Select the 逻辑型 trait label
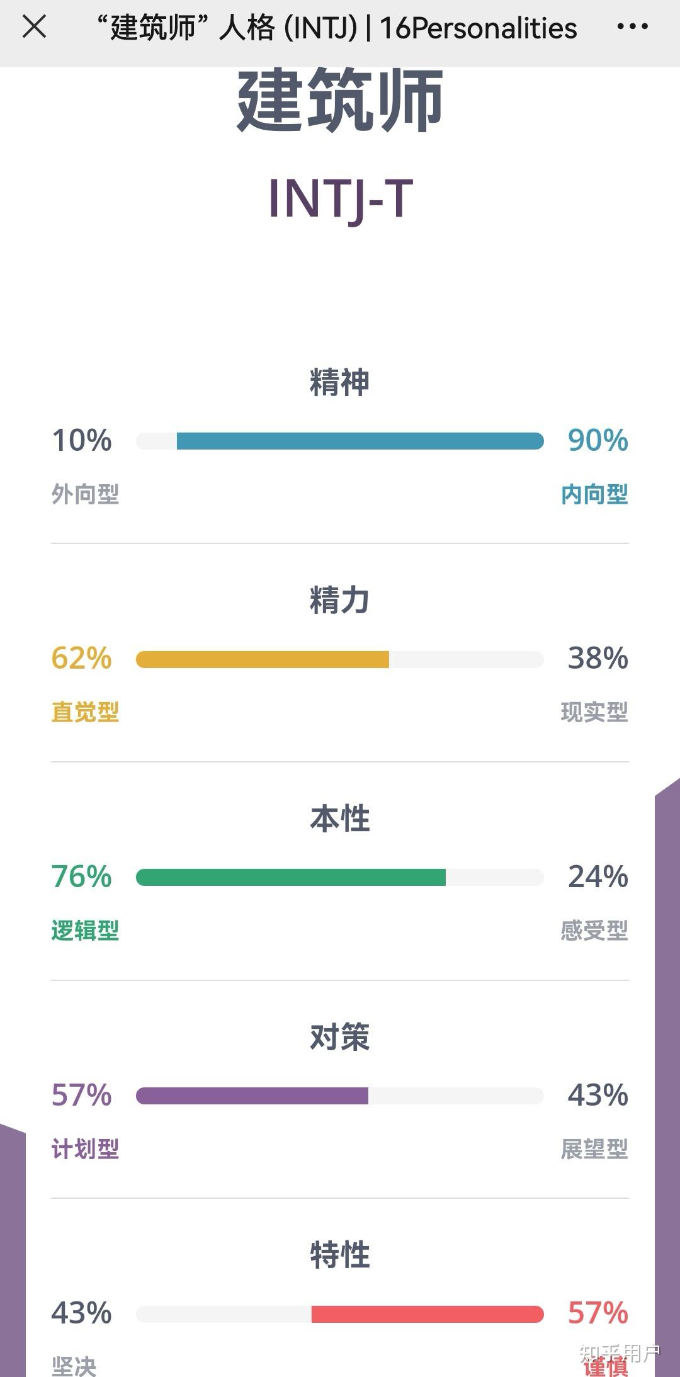 [x=84, y=929]
